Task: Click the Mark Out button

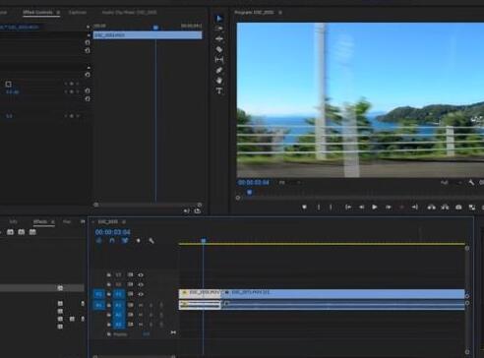Action: point(331,208)
